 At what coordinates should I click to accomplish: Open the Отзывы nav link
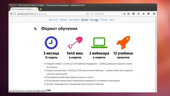pyautogui.click(x=104, y=20)
